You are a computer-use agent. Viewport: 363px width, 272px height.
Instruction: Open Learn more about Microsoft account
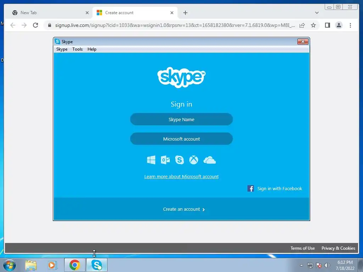[181, 176]
